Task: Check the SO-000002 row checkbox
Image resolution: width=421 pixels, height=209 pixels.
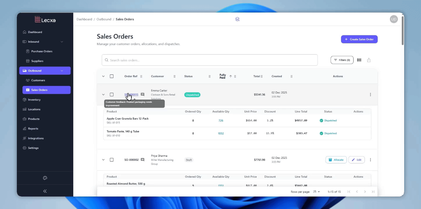Action: (112, 160)
